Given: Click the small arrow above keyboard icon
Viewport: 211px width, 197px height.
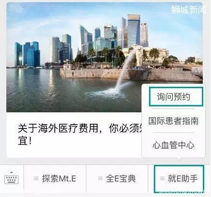Looking at the screenshot, I should point(11,173).
